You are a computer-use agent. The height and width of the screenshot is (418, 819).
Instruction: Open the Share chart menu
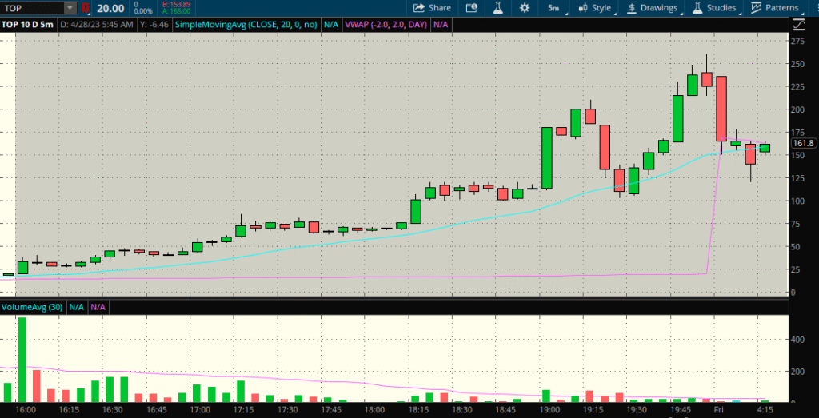pos(432,8)
